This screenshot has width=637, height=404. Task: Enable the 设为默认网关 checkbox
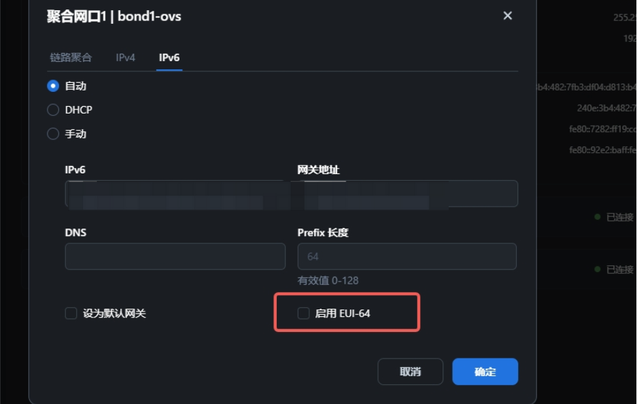click(71, 314)
